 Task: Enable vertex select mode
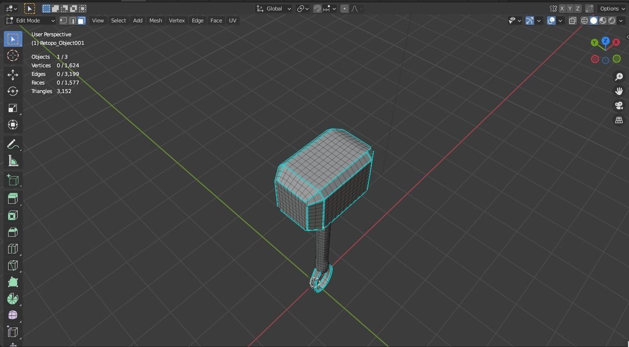[x=63, y=21]
